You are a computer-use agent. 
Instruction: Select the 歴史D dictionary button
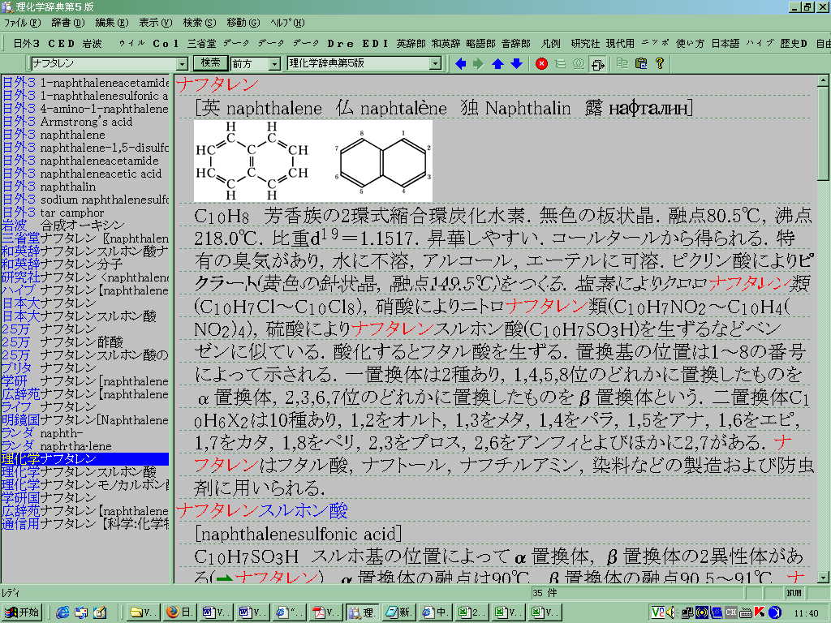pyautogui.click(x=794, y=44)
